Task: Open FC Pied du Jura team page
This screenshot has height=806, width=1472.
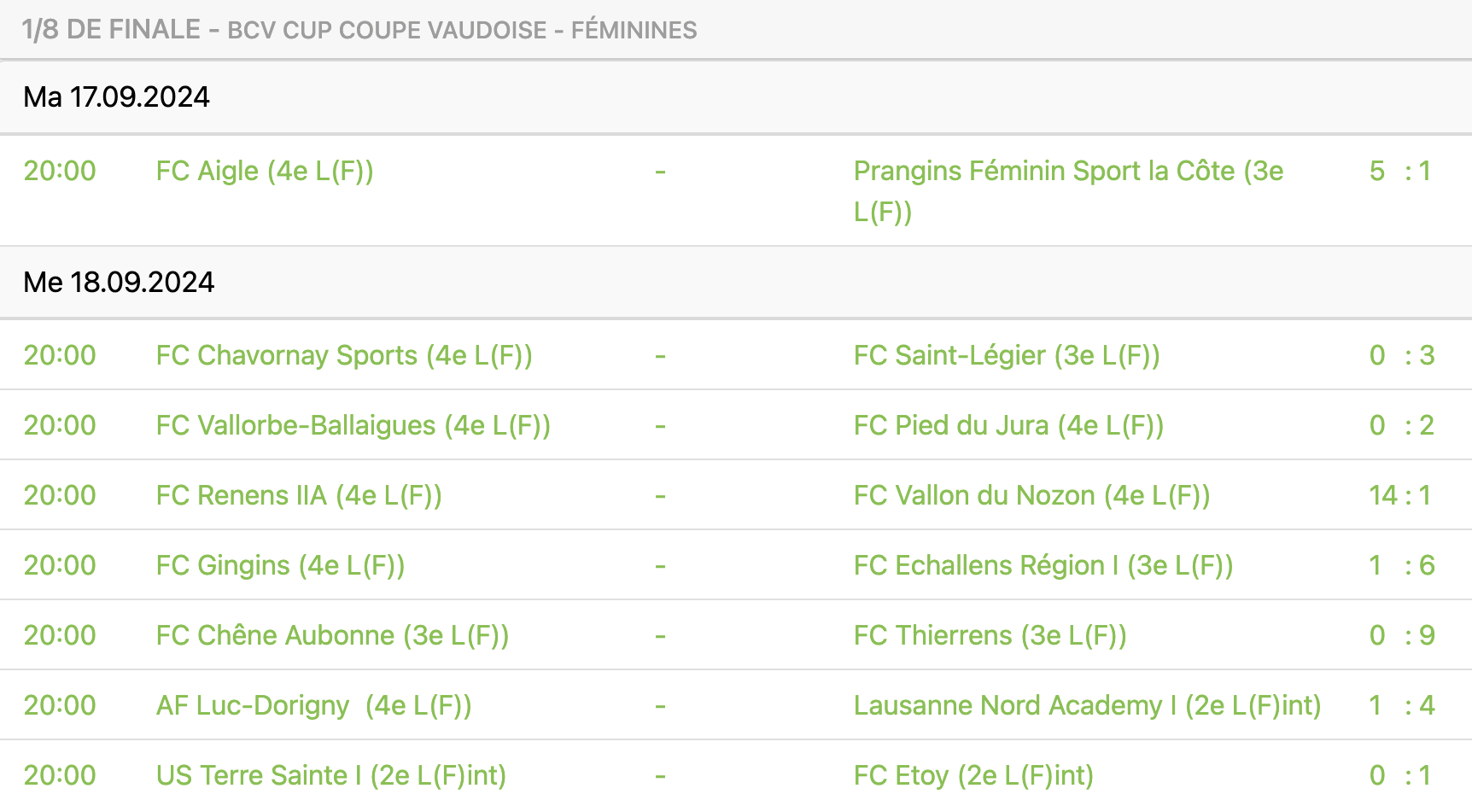Action: [x=1009, y=425]
